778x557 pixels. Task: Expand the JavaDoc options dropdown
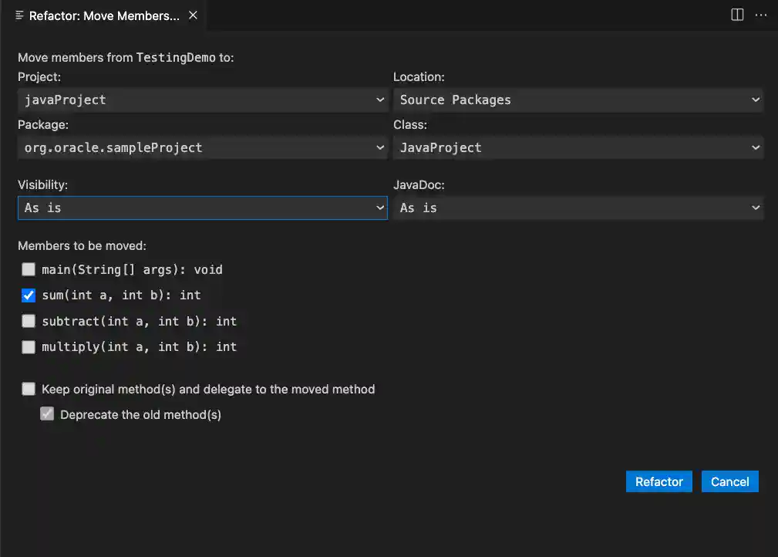[578, 208]
